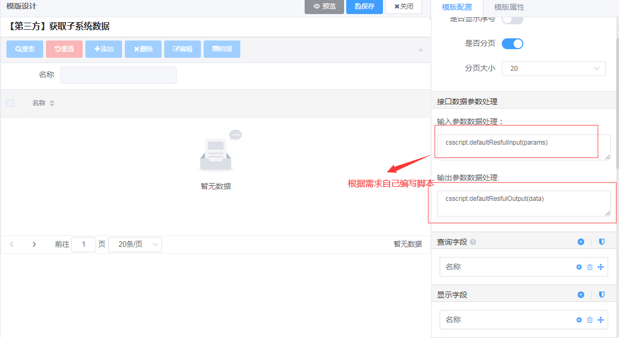Delete 名称 field in 查询字段 via trash icon
Screen dimensions: 619x338
(590, 267)
